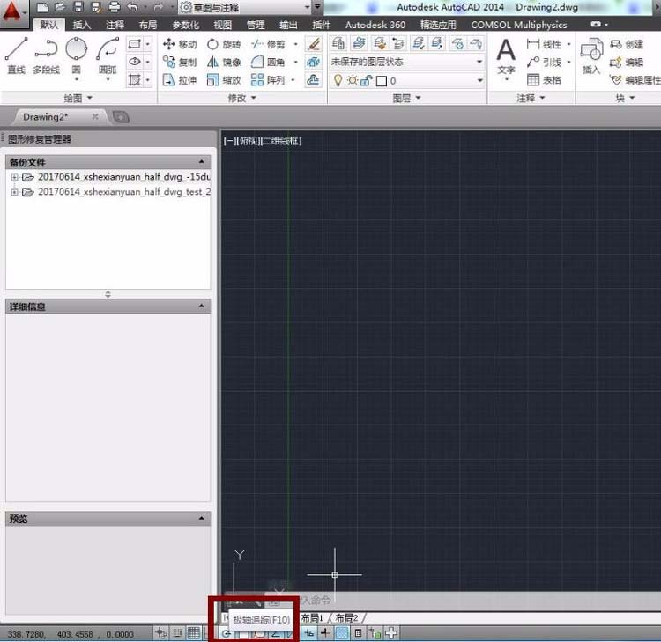The height and width of the screenshot is (642, 661).
Task: Select the 圆弧 (Arc) tool
Action: [108, 57]
